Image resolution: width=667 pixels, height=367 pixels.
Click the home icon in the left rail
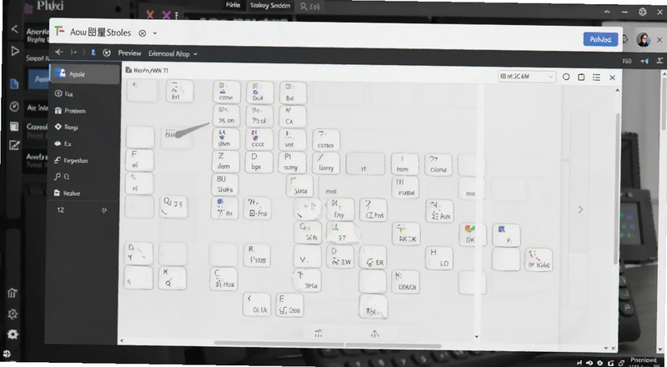pos(13,293)
